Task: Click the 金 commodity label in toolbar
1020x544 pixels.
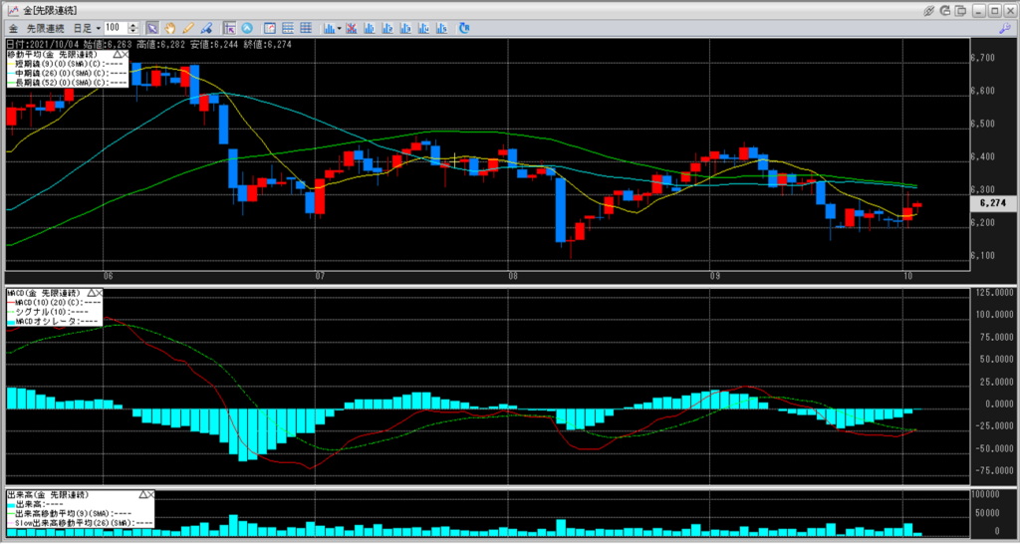Action: pyautogui.click(x=12, y=27)
